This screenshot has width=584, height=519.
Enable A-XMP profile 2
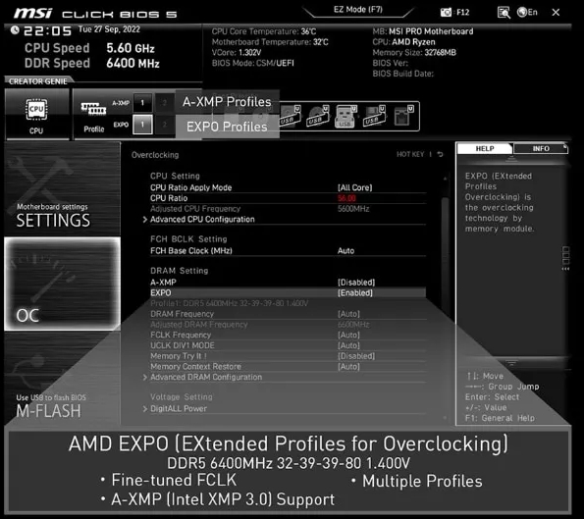[x=164, y=103]
